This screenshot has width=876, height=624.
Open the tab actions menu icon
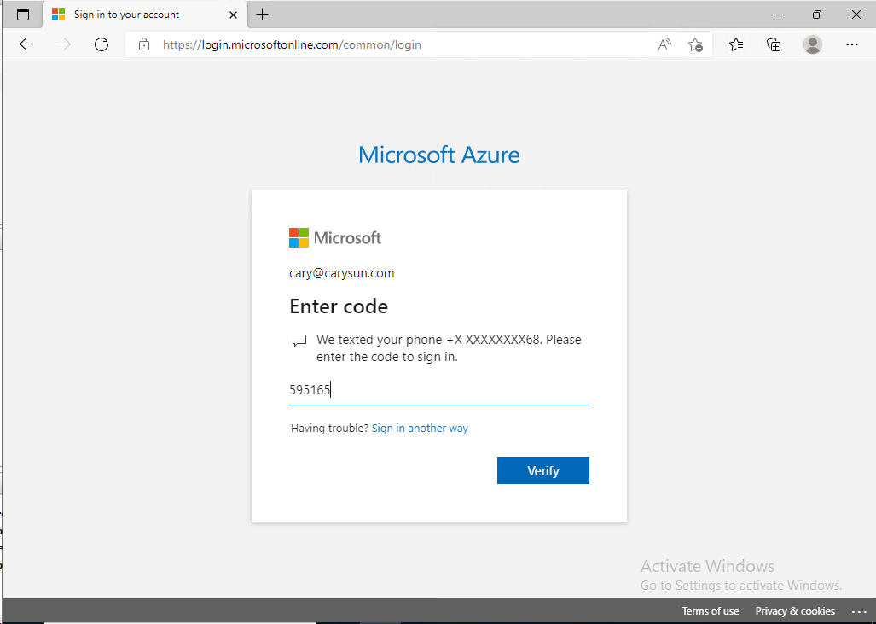click(23, 15)
